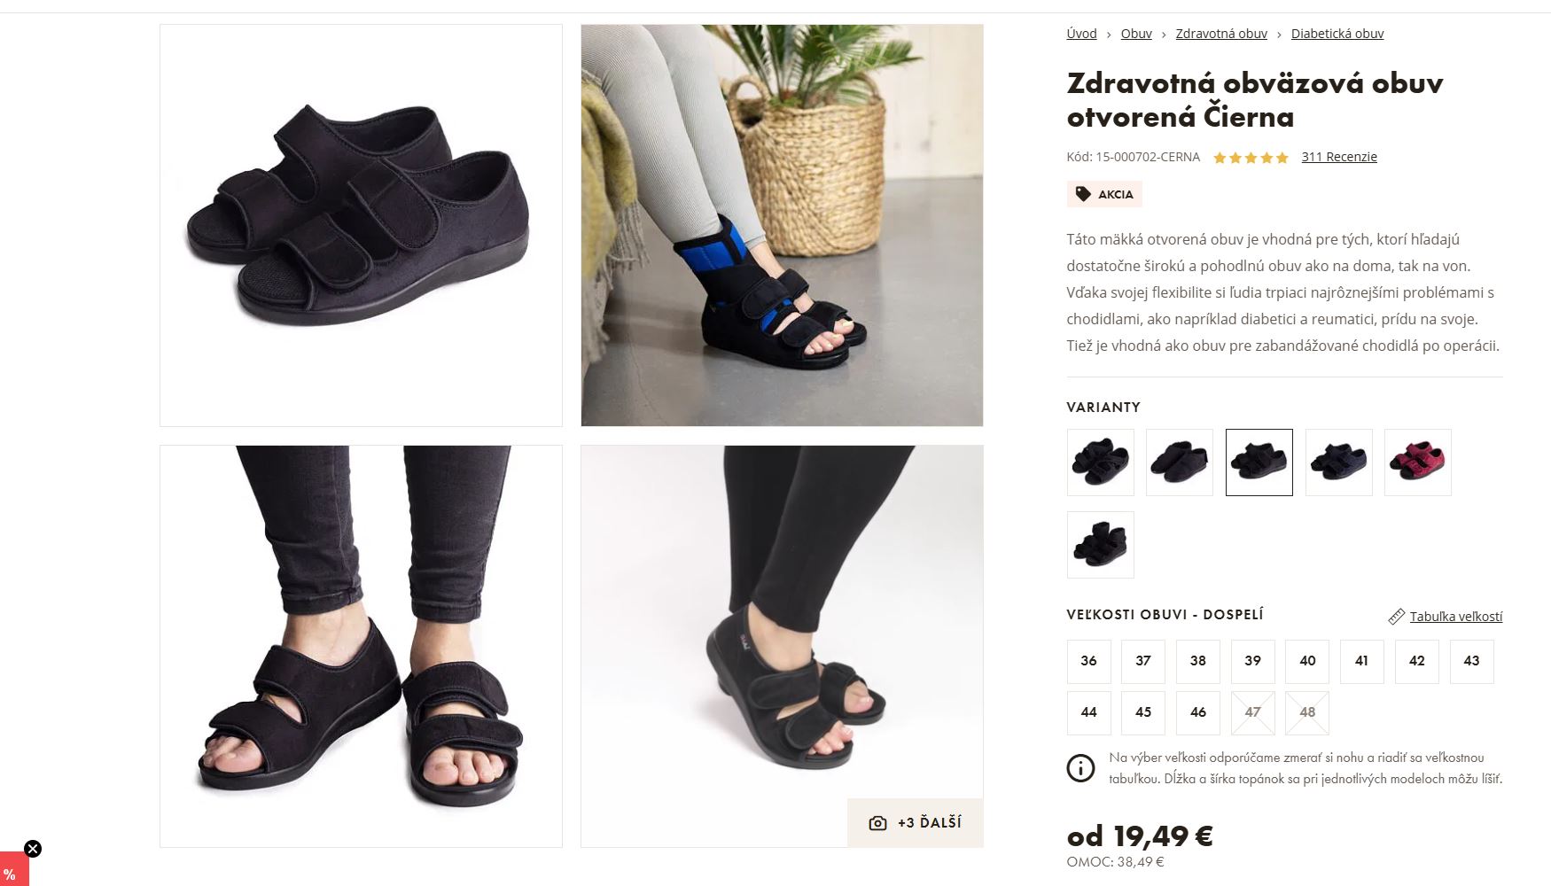Select the burgundy red shoe variant

pyautogui.click(x=1418, y=462)
